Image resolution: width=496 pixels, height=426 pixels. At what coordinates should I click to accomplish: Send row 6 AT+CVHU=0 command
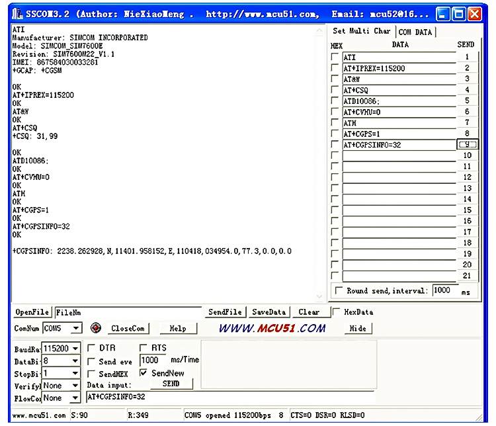pyautogui.click(x=467, y=111)
